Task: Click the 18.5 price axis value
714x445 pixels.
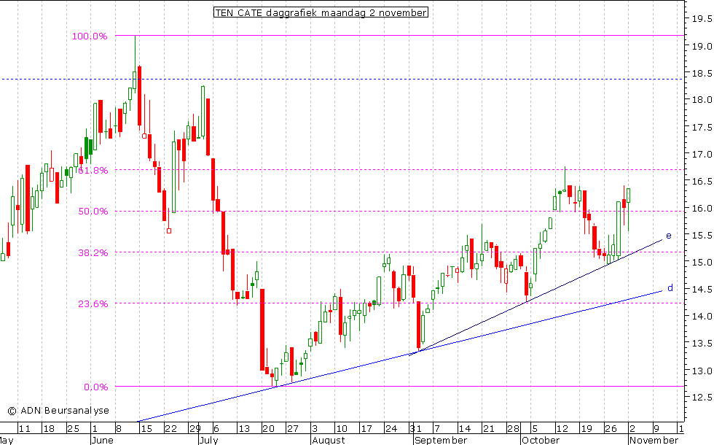Action: [702, 73]
